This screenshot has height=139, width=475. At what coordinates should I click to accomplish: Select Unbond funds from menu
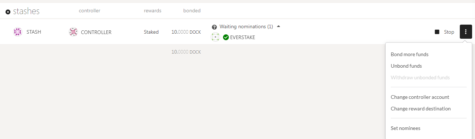tap(406, 66)
